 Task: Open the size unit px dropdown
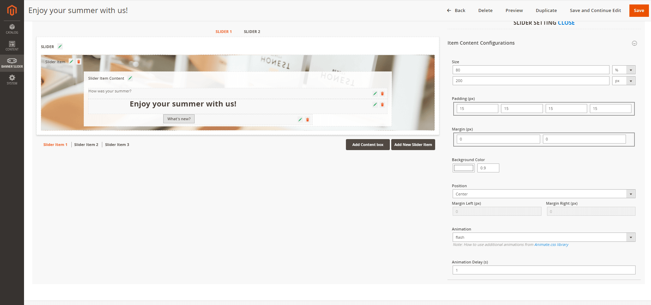tap(624, 81)
